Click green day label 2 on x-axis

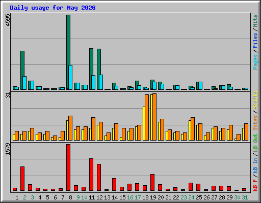(24, 197)
